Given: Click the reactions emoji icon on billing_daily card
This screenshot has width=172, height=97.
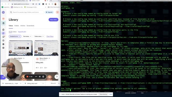Looking at the screenshot, I should coord(45,68).
